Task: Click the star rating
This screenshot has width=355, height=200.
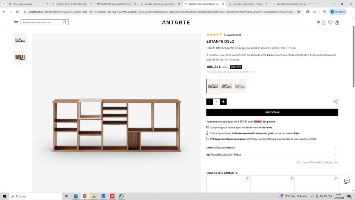Action: point(214,35)
